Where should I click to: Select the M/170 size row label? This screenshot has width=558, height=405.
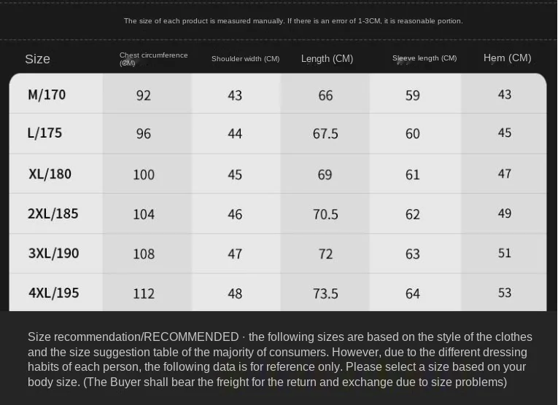(x=47, y=95)
